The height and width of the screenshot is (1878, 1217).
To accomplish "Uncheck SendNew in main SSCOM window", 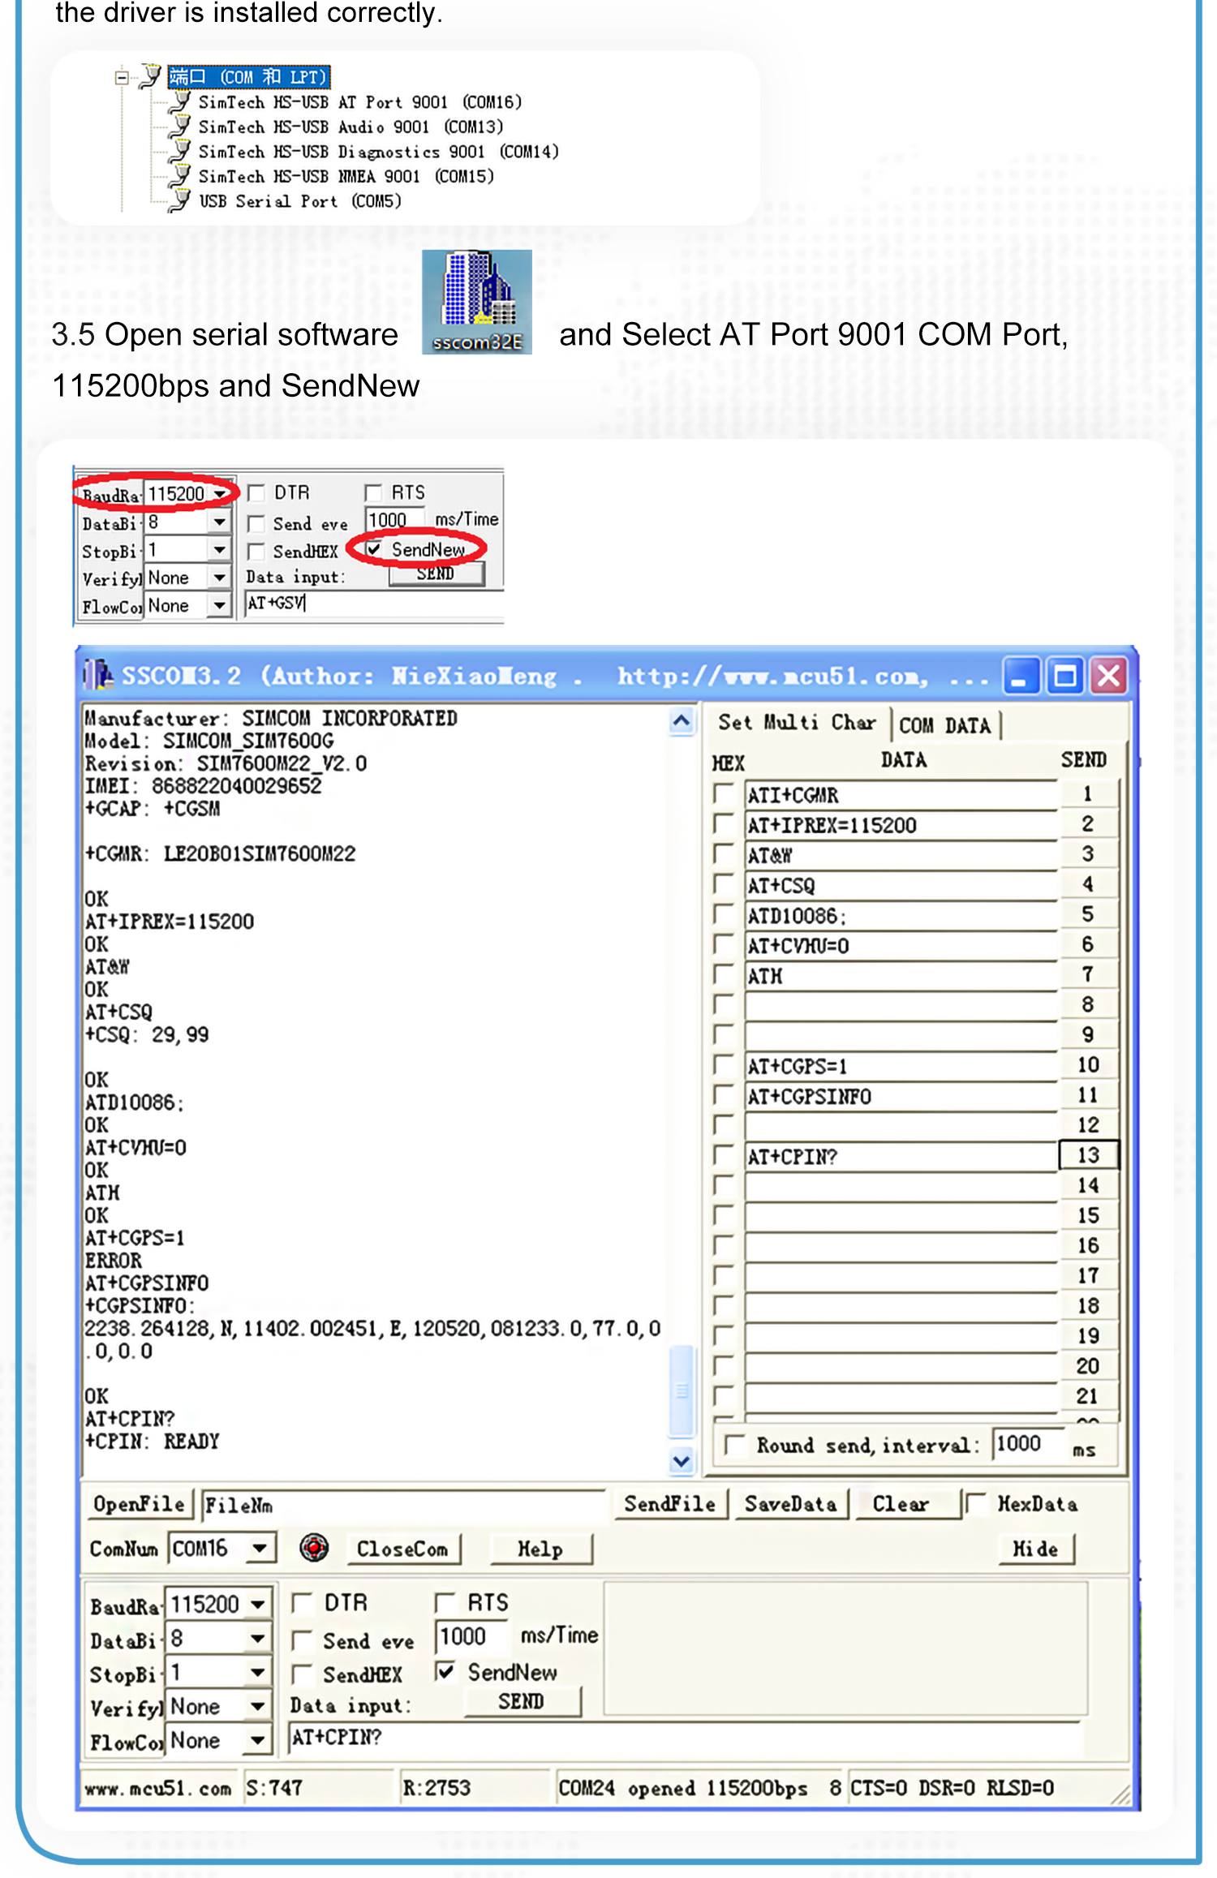I will [445, 1671].
